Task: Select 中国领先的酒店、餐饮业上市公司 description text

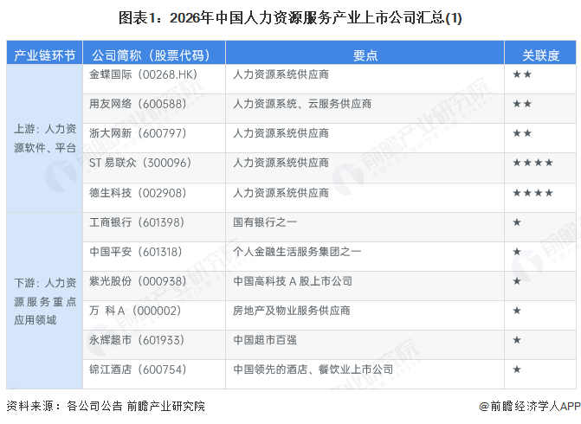Action: point(313,369)
